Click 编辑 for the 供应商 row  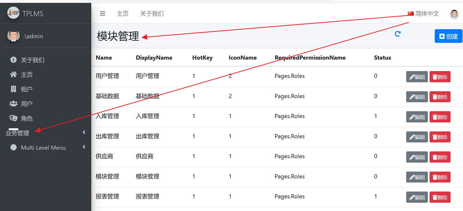coord(417,157)
